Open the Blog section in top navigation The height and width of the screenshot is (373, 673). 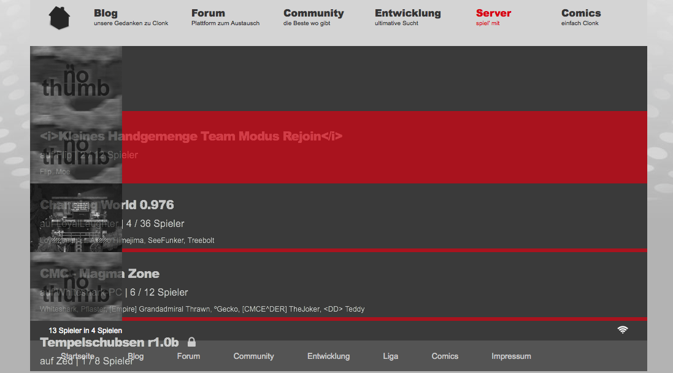point(106,13)
